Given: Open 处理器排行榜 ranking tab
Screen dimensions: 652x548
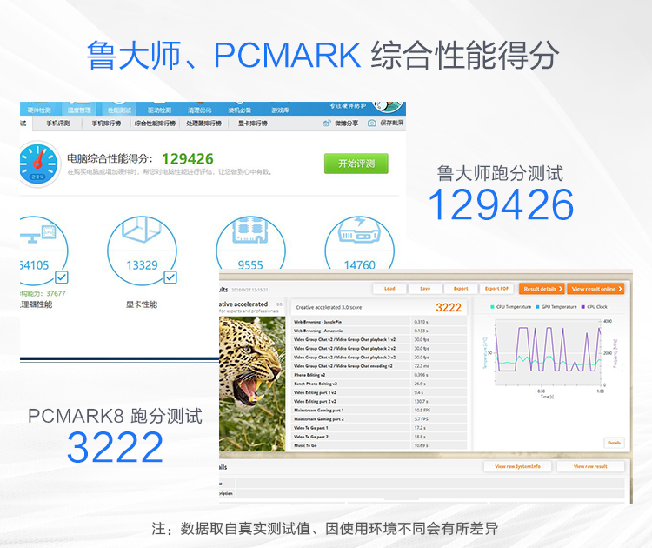Looking at the screenshot, I should (203, 124).
